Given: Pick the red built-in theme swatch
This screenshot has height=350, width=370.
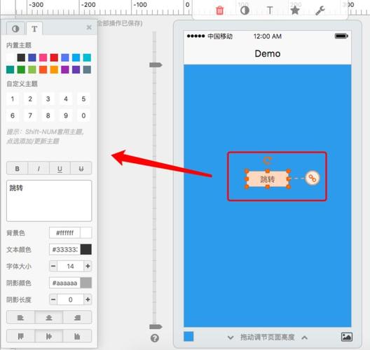Looking at the screenshot, I should coord(54,57).
